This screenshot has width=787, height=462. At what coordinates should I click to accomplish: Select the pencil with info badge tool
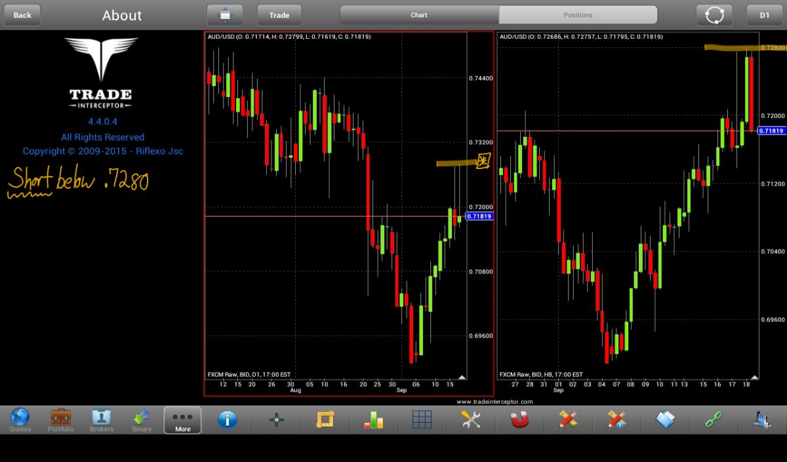pyautogui.click(x=616, y=419)
